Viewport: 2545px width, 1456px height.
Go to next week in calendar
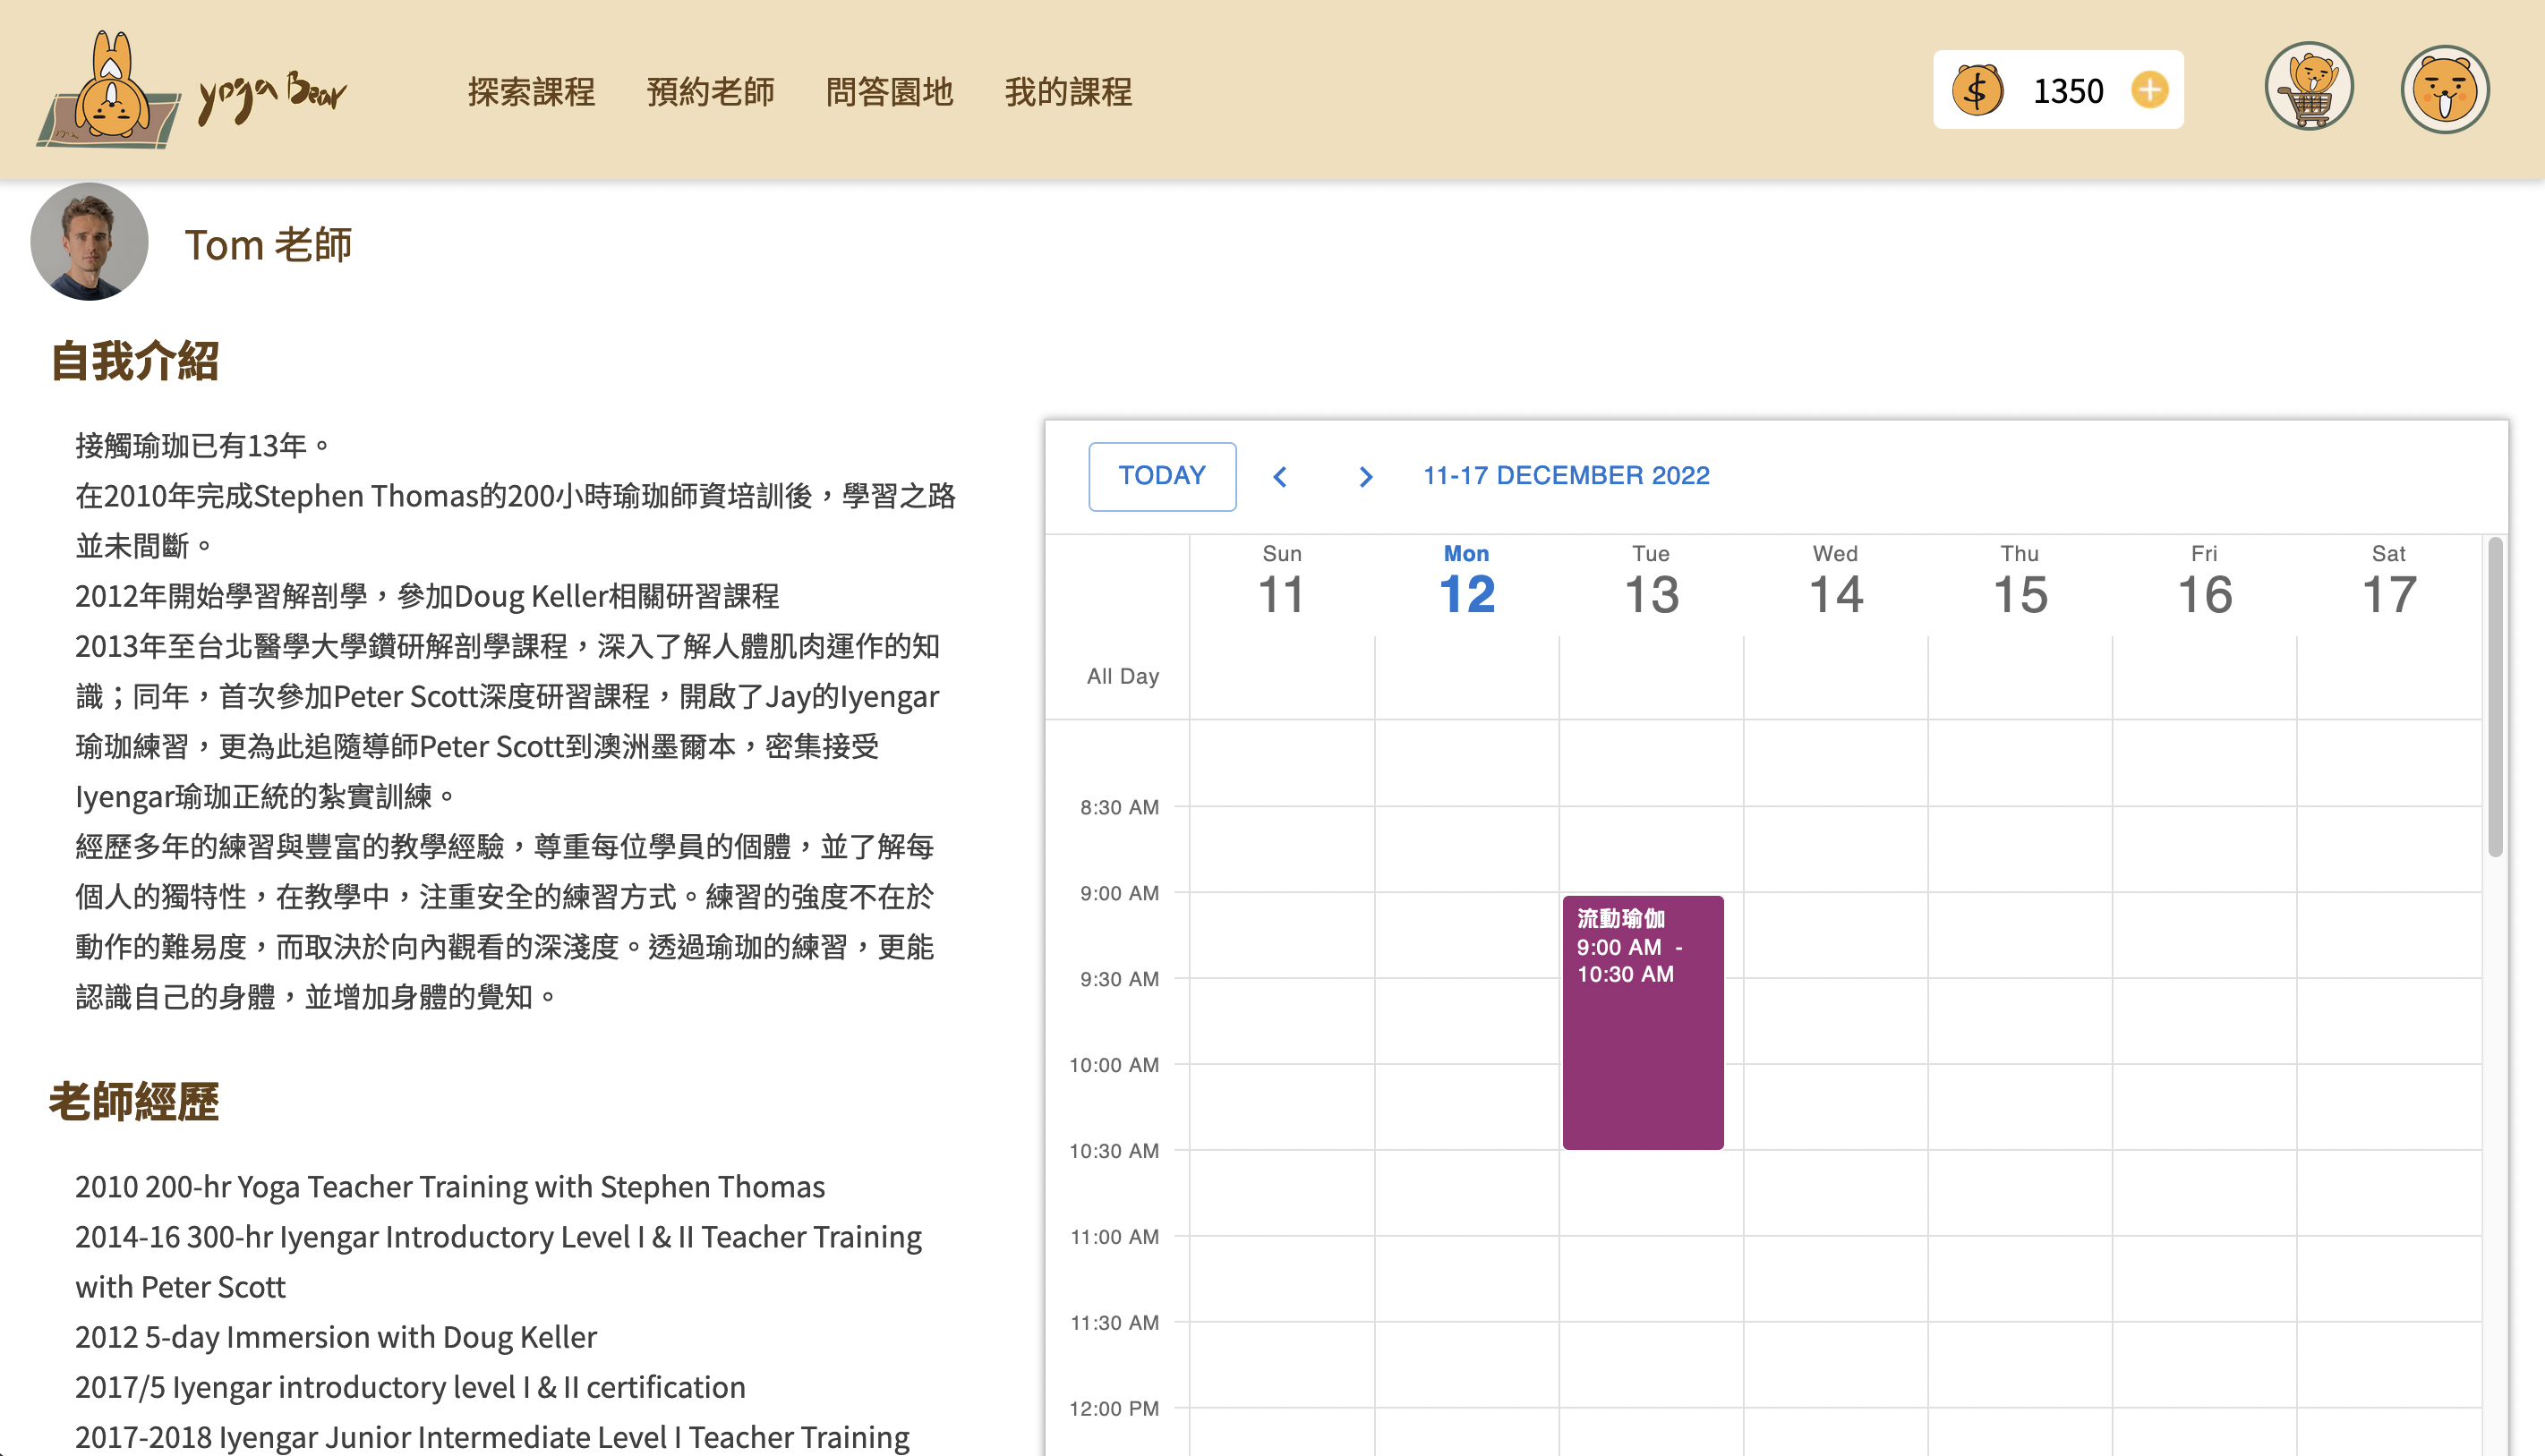point(1365,477)
